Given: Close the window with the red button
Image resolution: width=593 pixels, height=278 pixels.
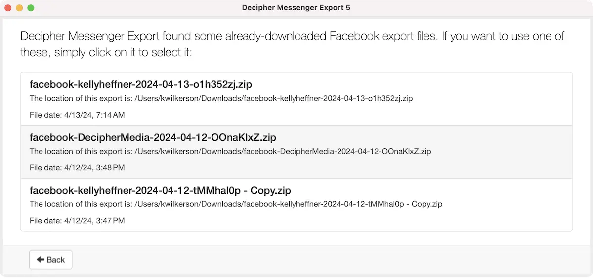Looking at the screenshot, I should [x=8, y=8].
